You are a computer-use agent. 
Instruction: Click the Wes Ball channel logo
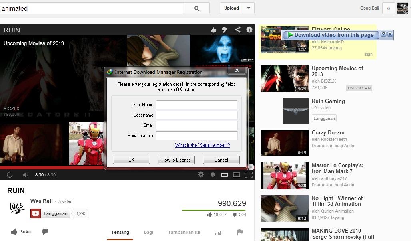pyautogui.click(x=17, y=208)
